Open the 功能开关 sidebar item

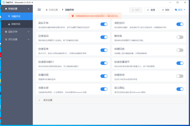(x=17, y=16)
